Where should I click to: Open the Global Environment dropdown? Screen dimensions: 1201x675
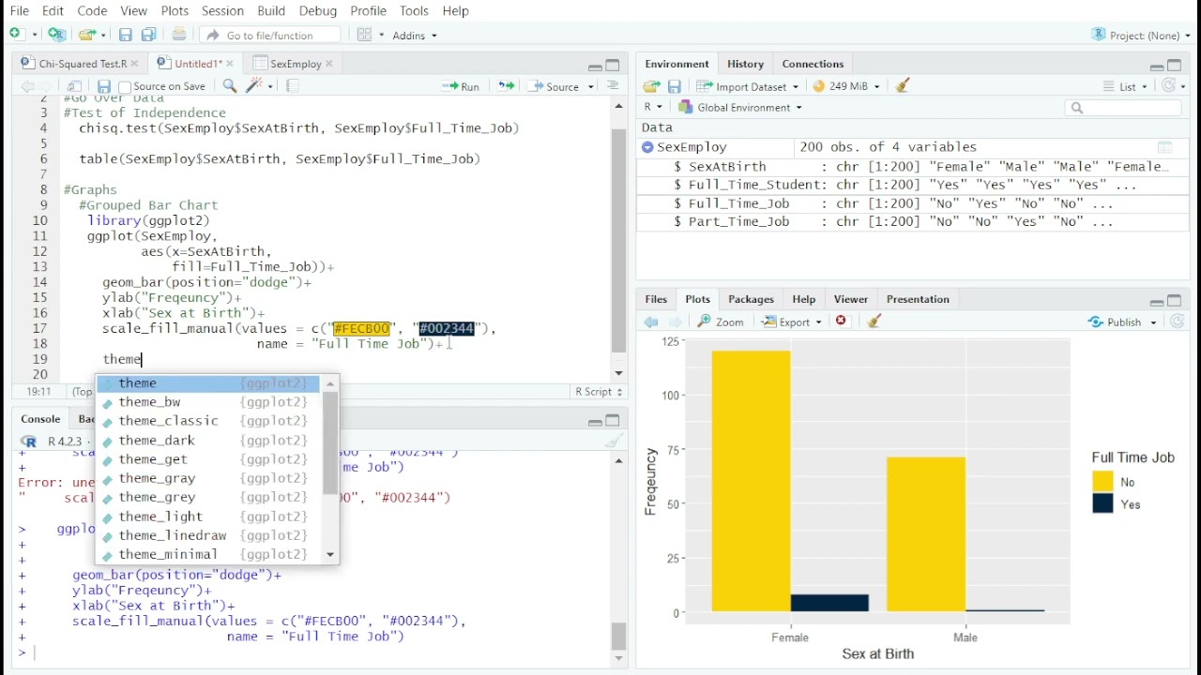tap(740, 108)
